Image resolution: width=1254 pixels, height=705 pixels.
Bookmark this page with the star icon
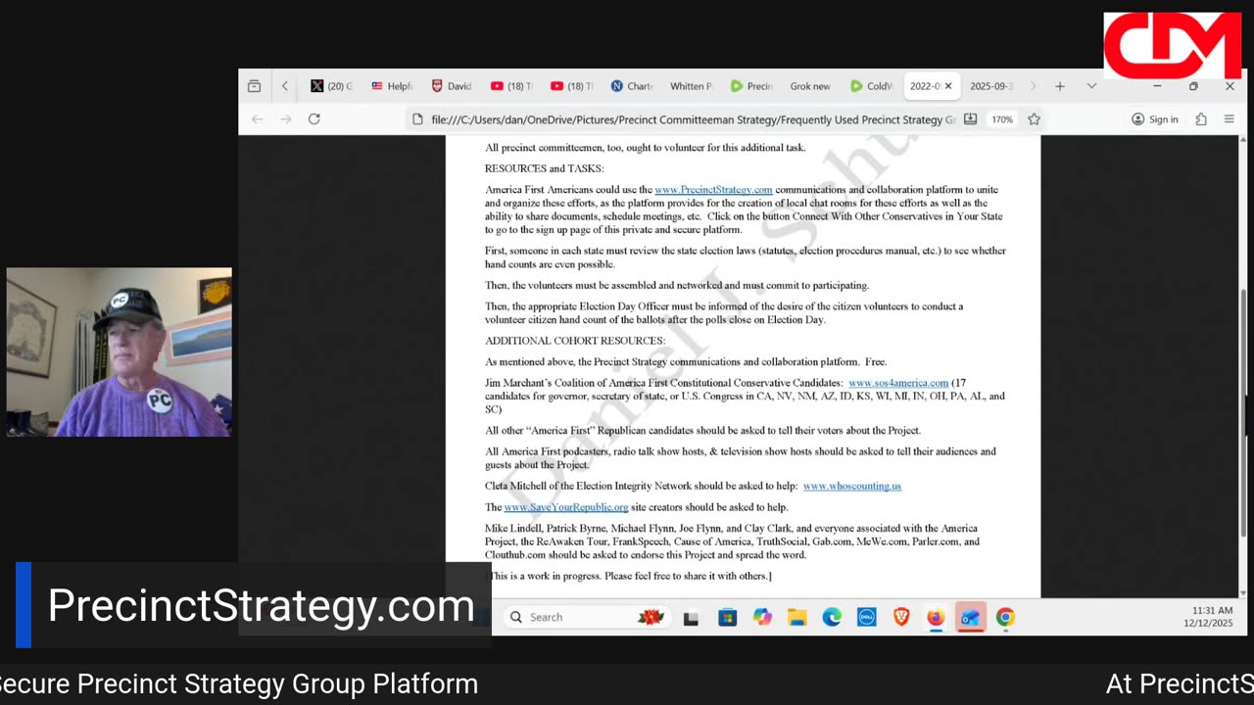click(x=1034, y=118)
